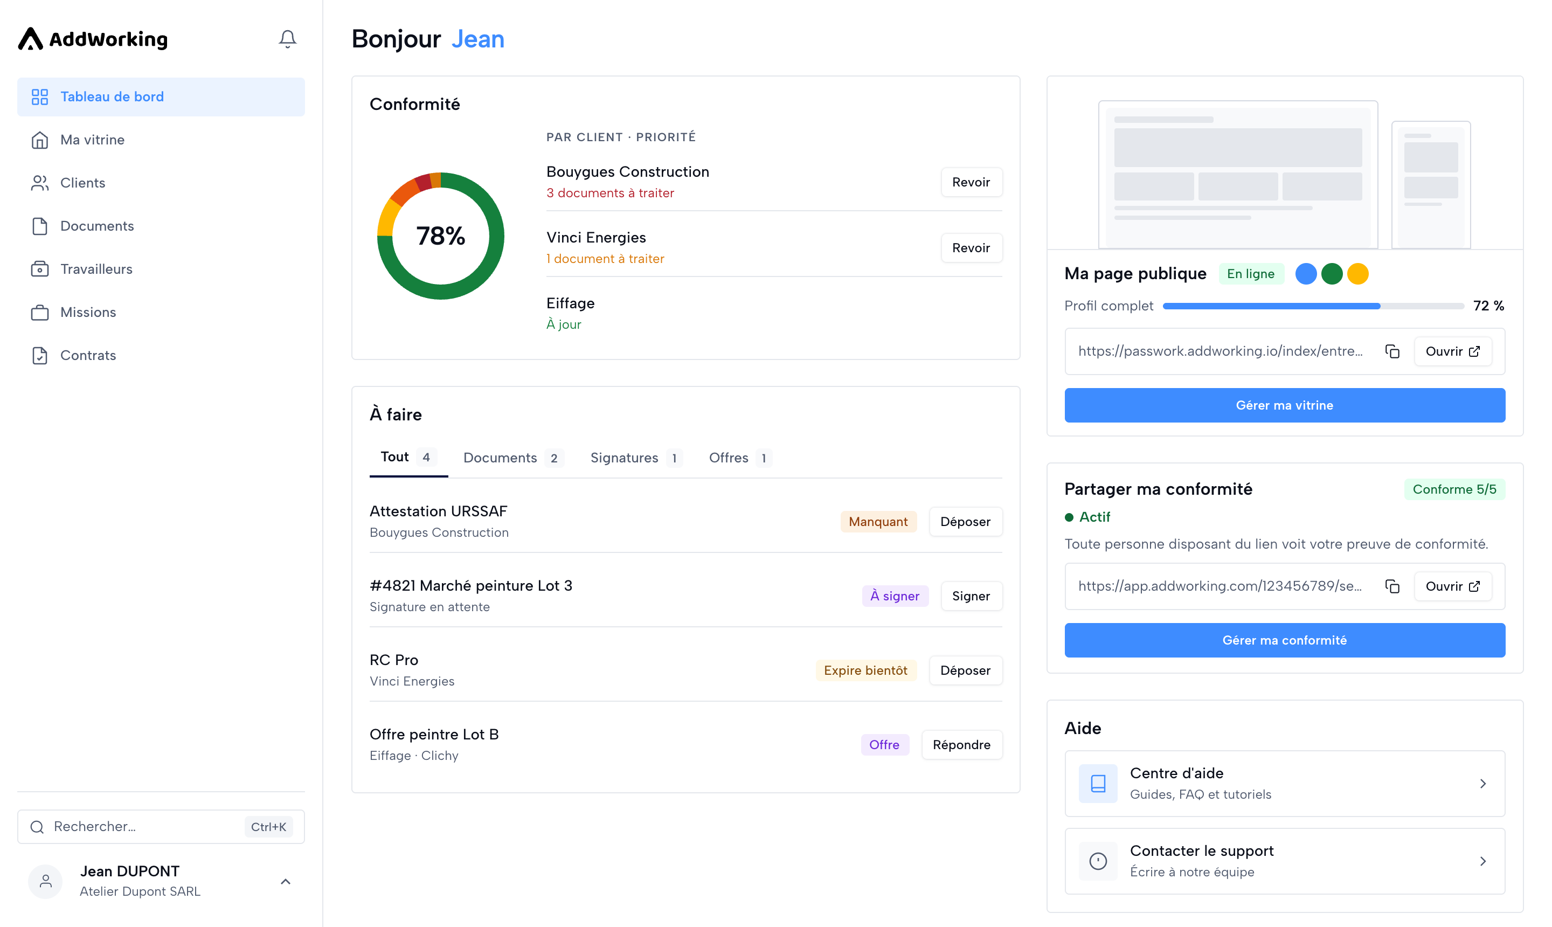Click the Contacter le support icon
This screenshot has height=927, width=1552.
point(1098,861)
